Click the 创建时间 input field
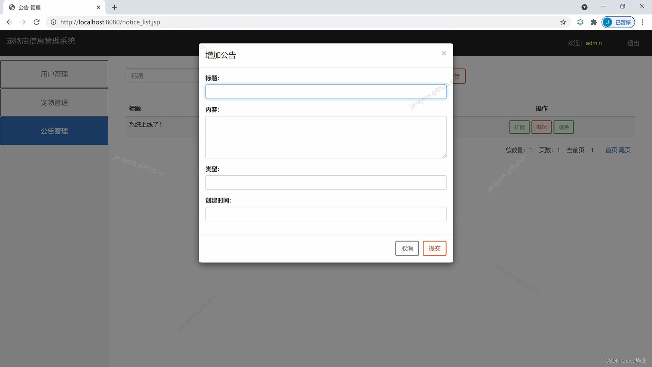 (326, 214)
